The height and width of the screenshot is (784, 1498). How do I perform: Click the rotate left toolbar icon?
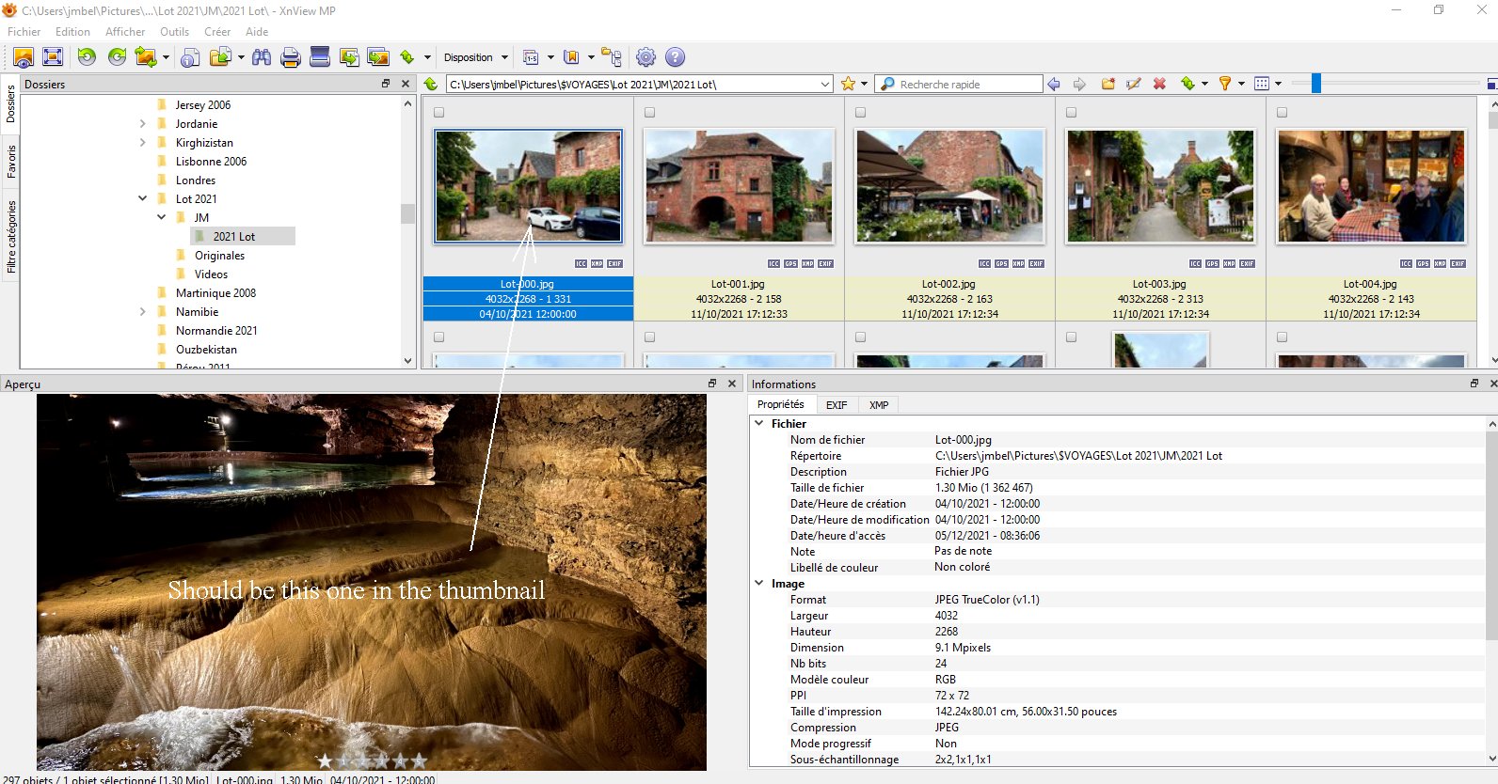tap(87, 57)
